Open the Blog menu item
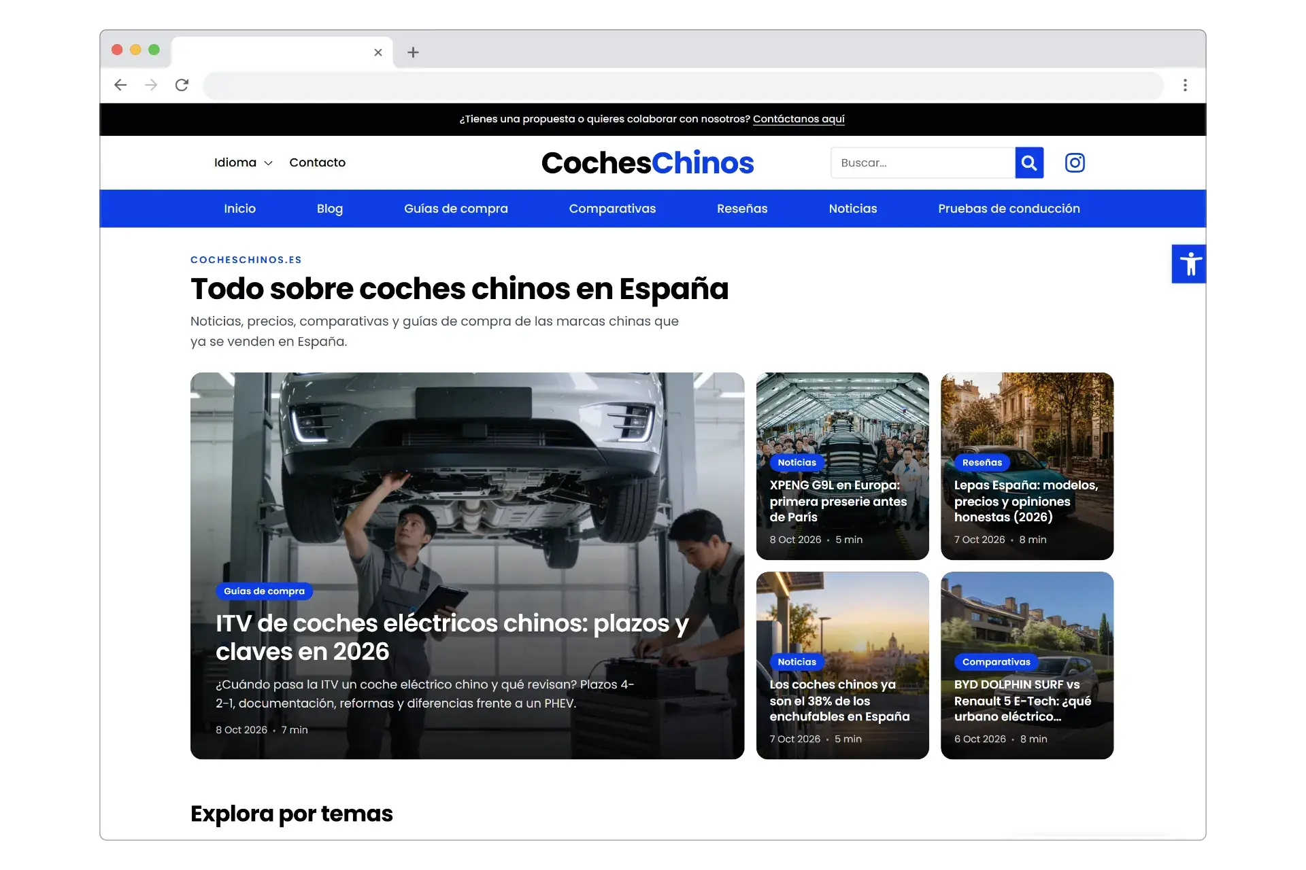Image resolution: width=1306 pixels, height=870 pixels. pyautogui.click(x=330, y=209)
